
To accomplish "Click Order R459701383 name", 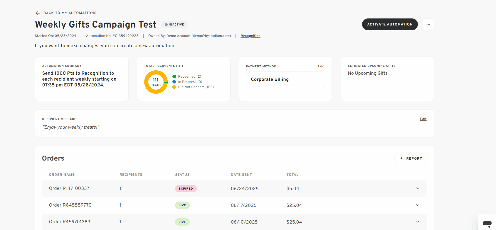I will [70, 222].
